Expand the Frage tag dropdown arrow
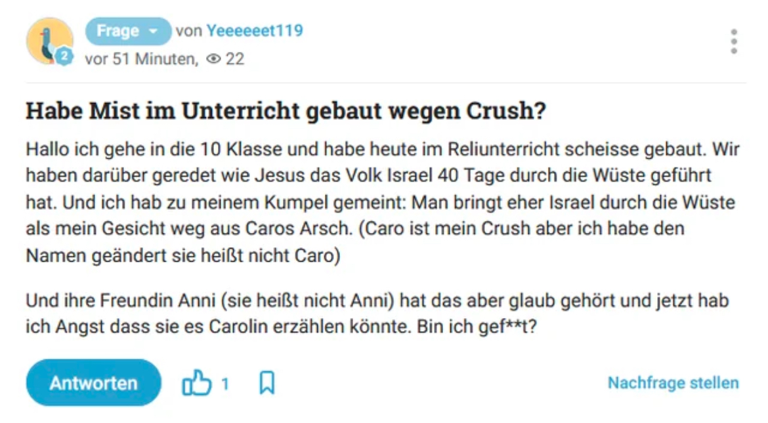 point(153,31)
